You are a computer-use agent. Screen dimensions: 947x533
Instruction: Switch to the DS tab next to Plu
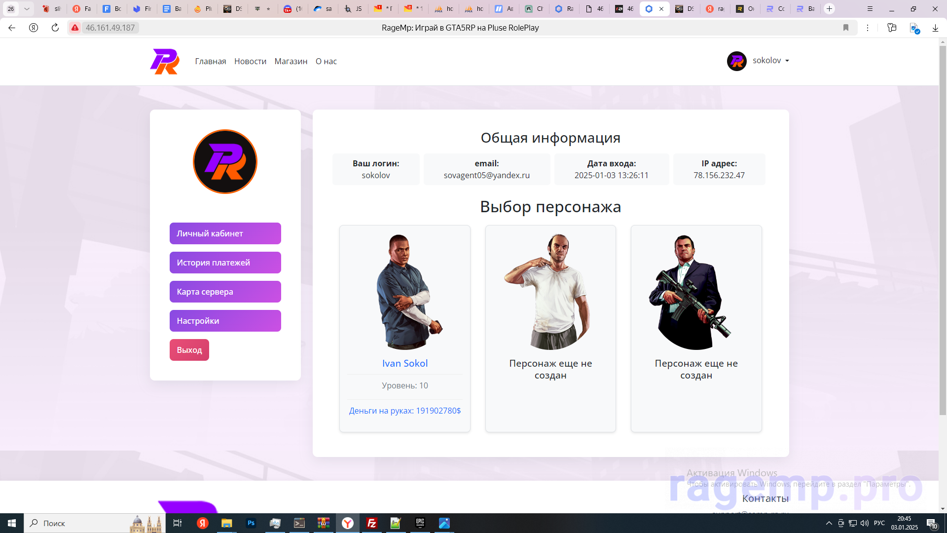[x=233, y=9]
